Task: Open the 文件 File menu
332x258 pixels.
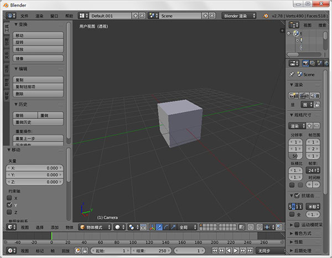Action: [24, 16]
